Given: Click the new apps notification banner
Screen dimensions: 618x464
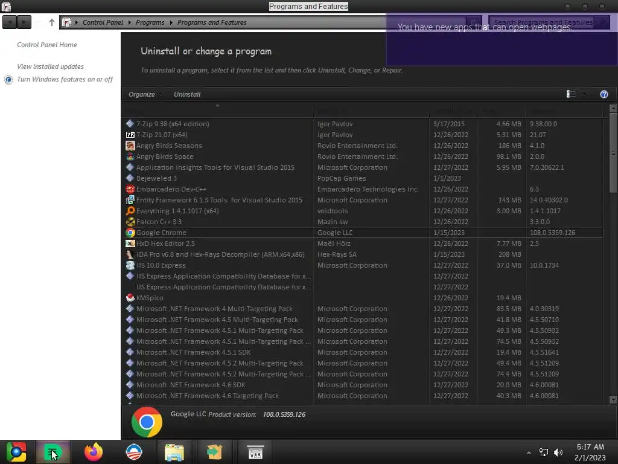Looking at the screenshot, I should coord(502,39).
